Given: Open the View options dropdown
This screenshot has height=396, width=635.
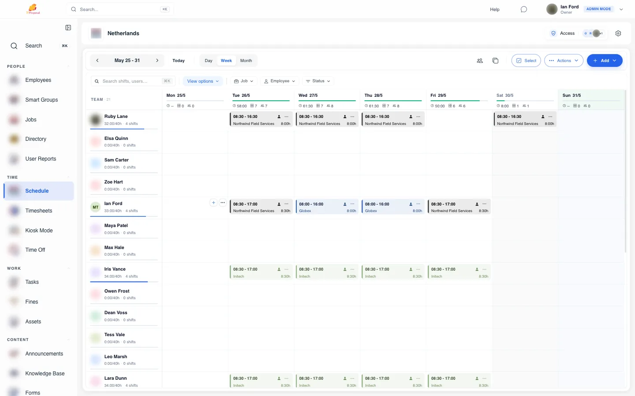Looking at the screenshot, I should 203,81.
